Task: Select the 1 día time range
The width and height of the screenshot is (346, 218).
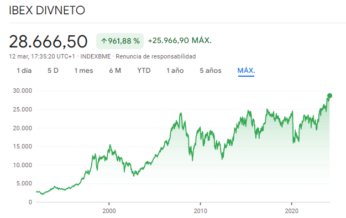Action: pyautogui.click(x=24, y=71)
